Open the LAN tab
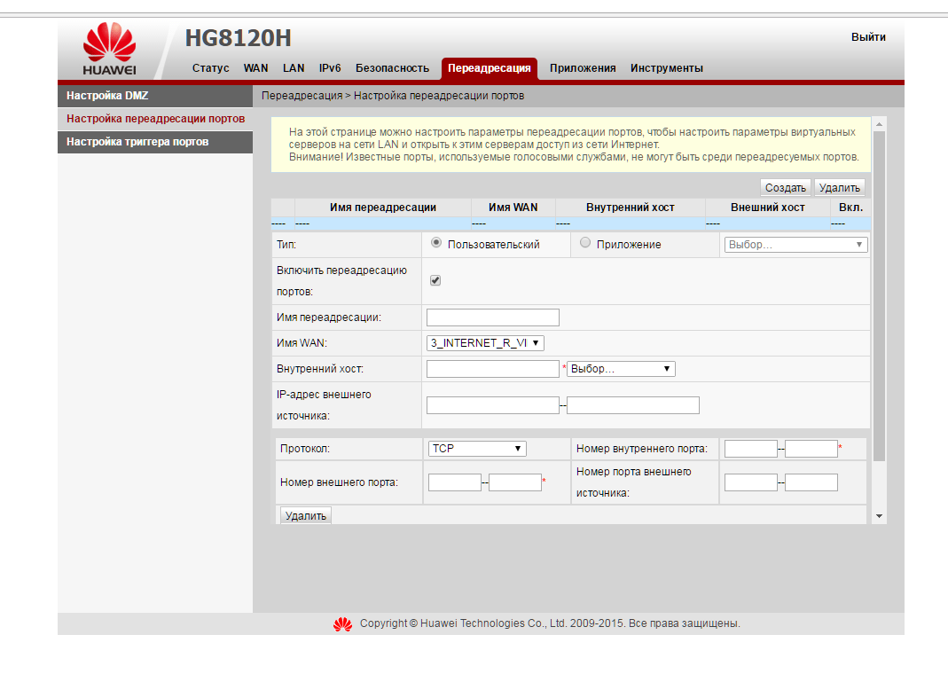This screenshot has width=948, height=674. coord(294,68)
